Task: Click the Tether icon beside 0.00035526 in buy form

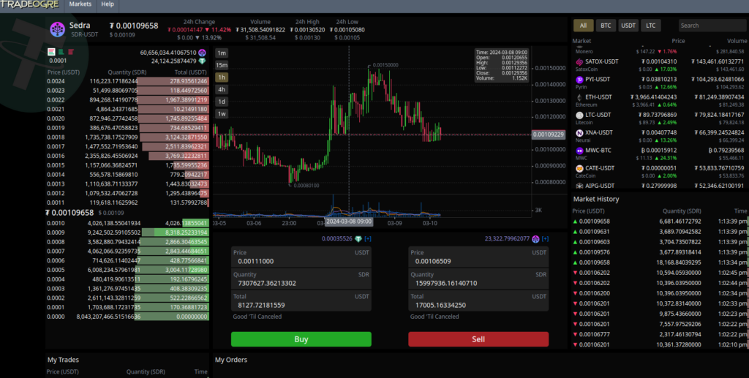Action: (358, 238)
